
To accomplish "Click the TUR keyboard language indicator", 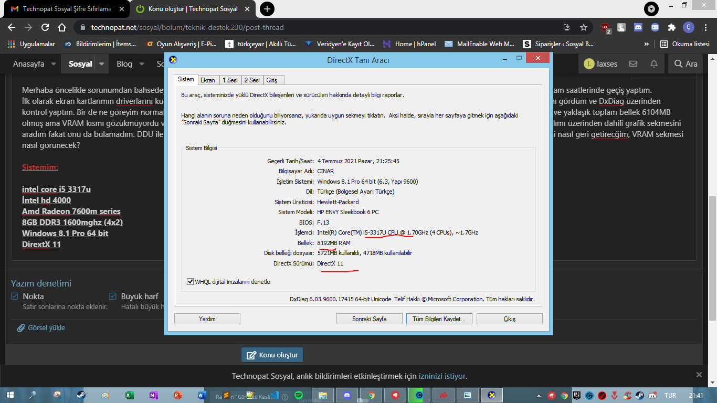I will point(670,396).
